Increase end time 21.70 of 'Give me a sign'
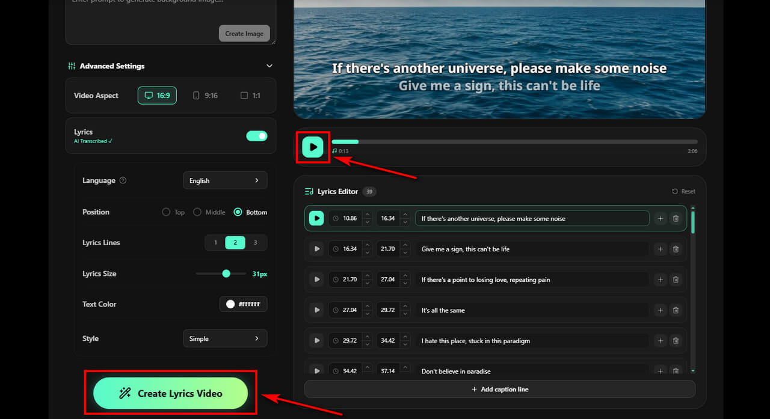Image resolution: width=770 pixels, height=419 pixels. [405, 245]
